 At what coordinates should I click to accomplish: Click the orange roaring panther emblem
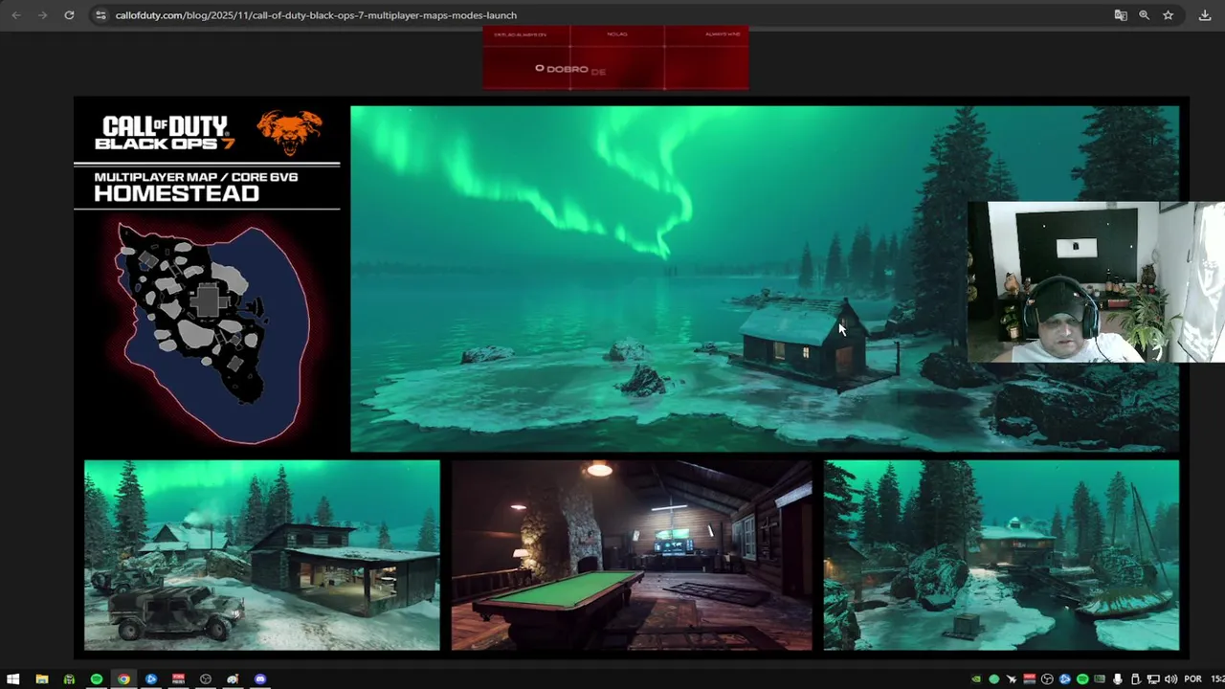pos(289,133)
